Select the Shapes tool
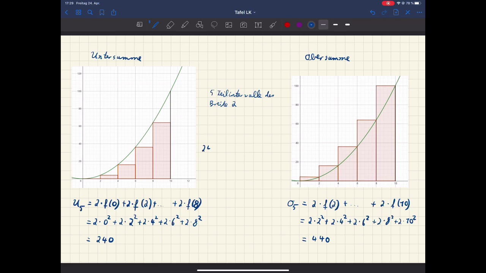This screenshot has width=486, height=273. 200,25
